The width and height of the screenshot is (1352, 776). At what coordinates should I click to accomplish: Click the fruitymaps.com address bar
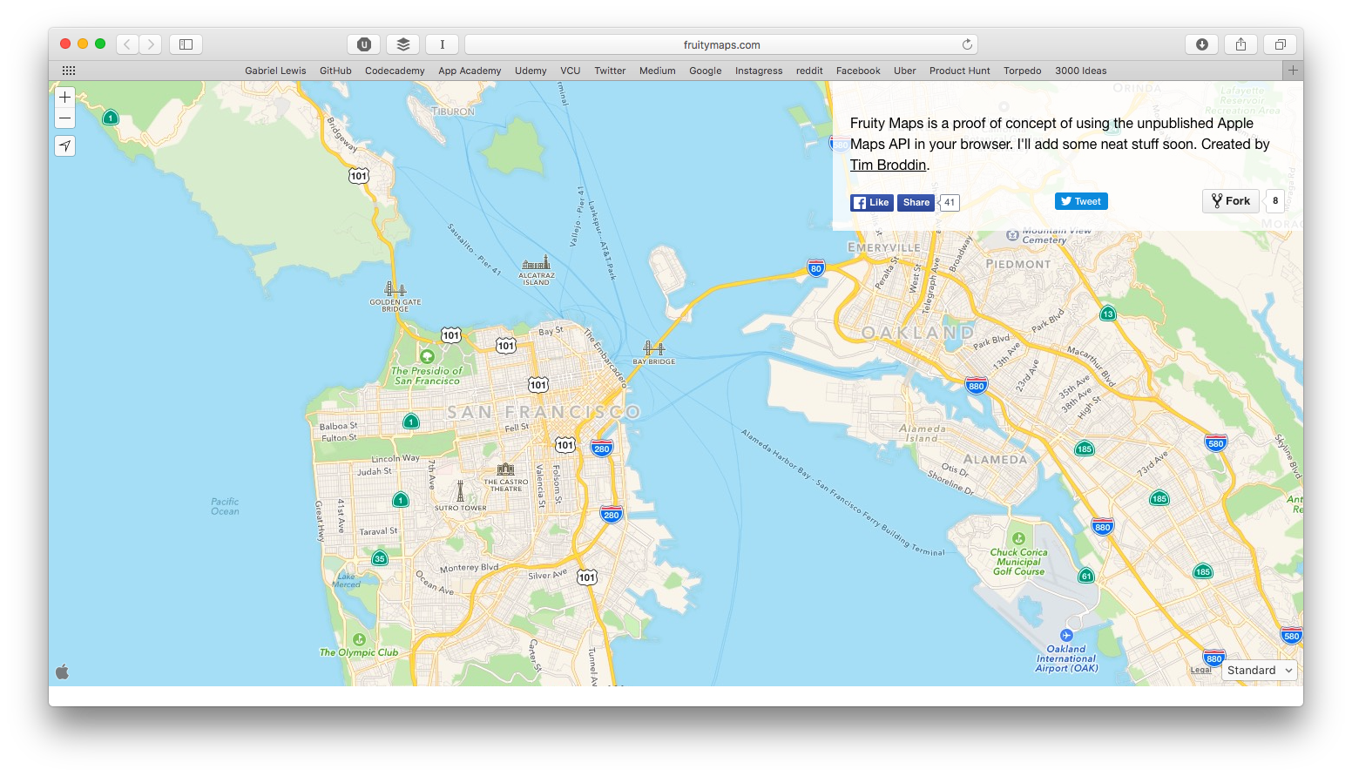pos(721,44)
